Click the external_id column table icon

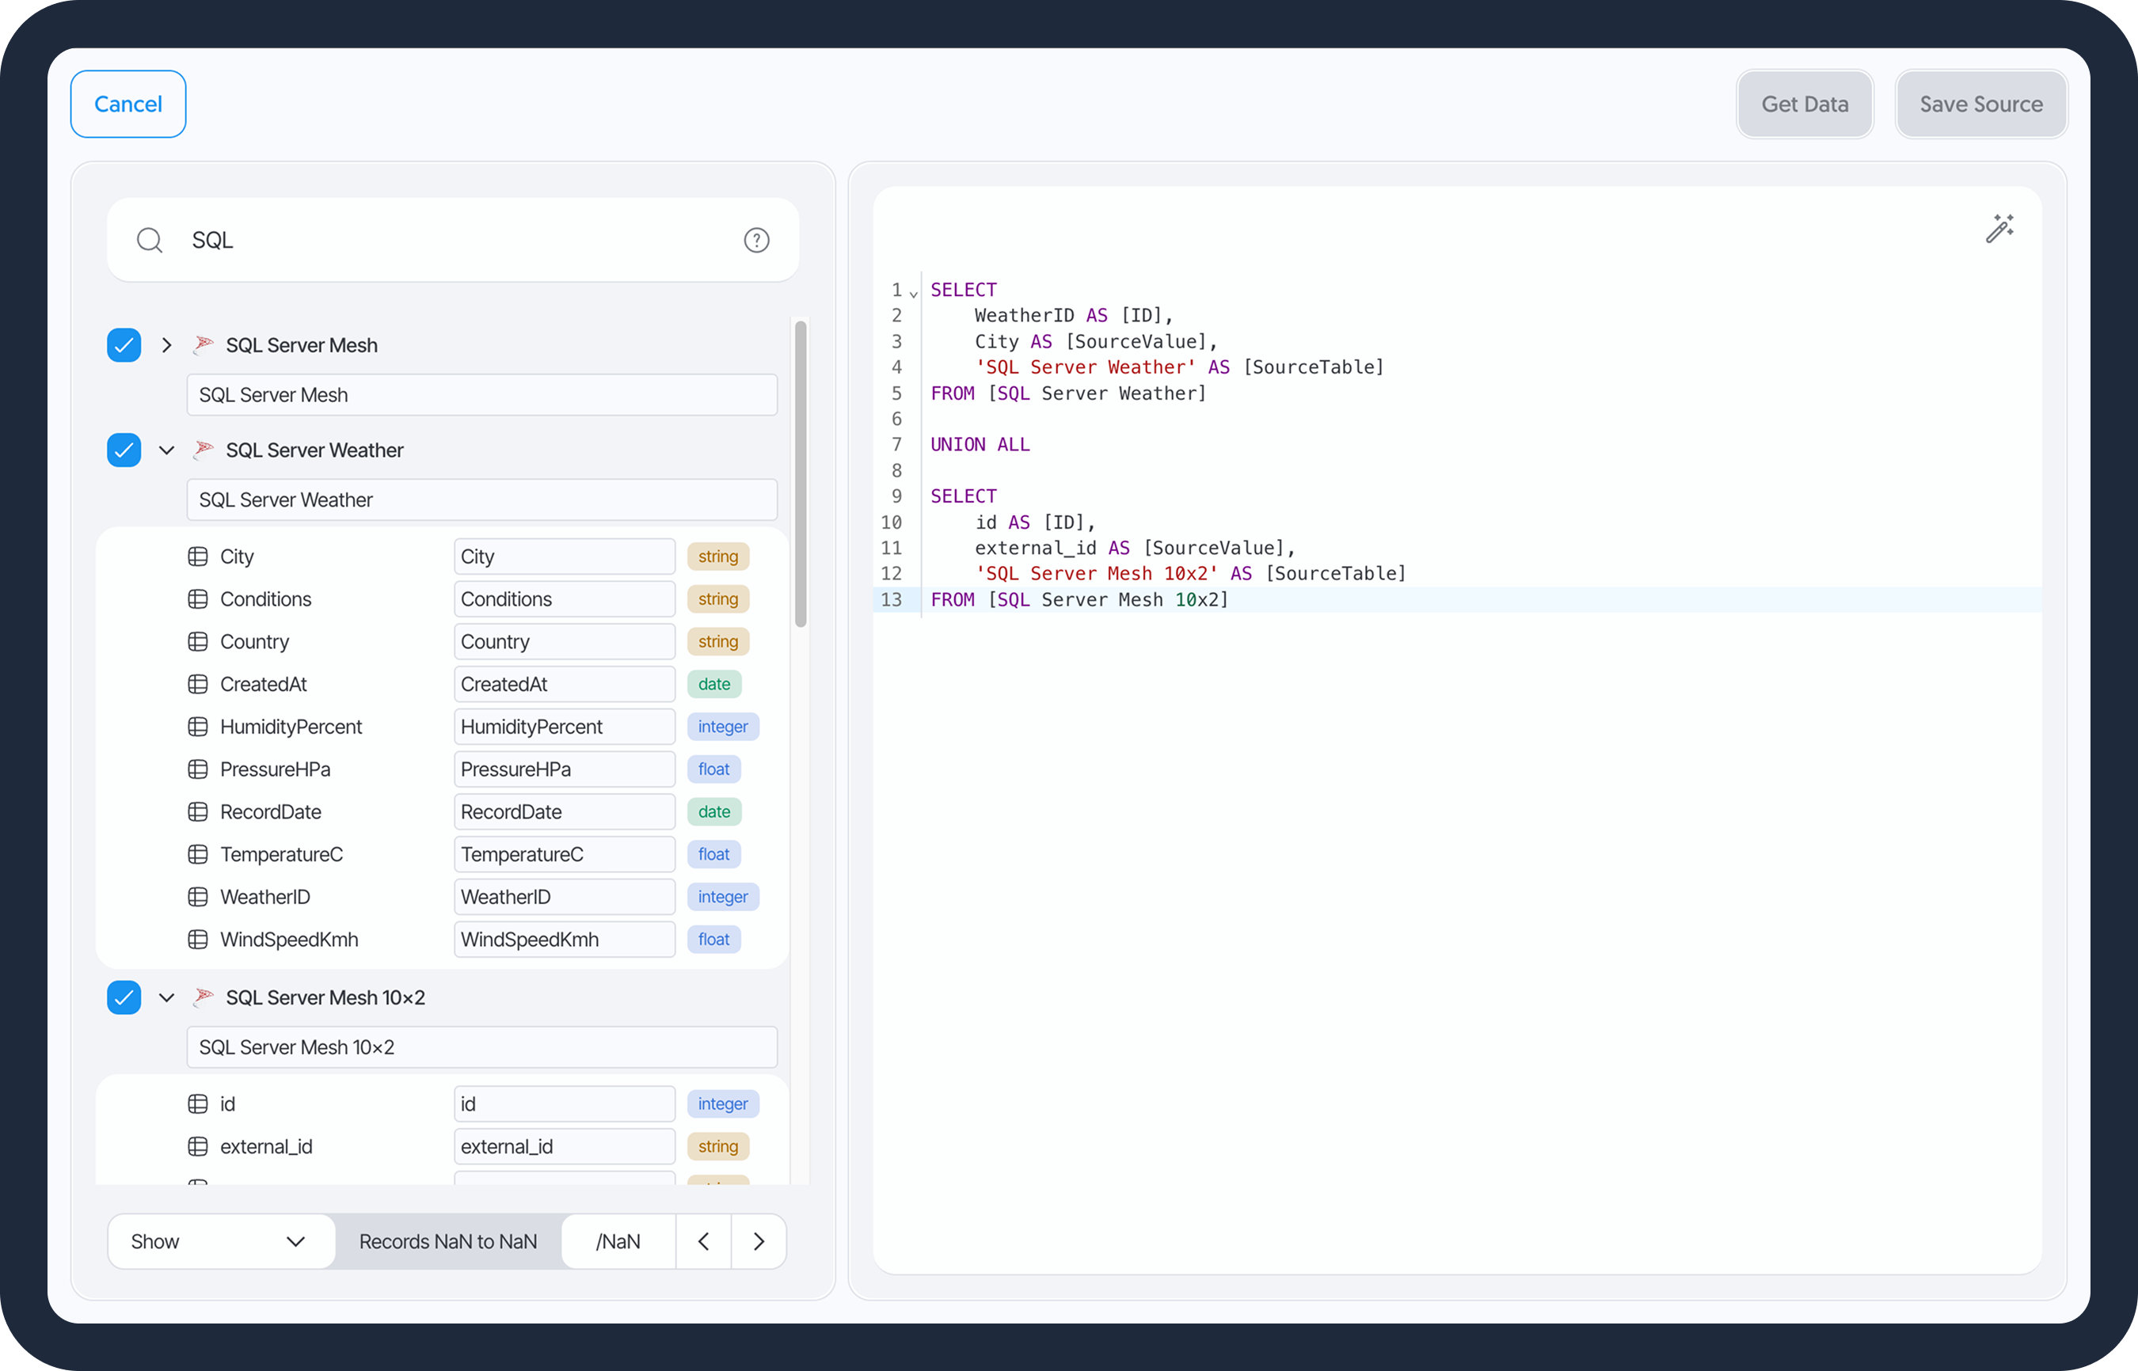click(198, 1147)
